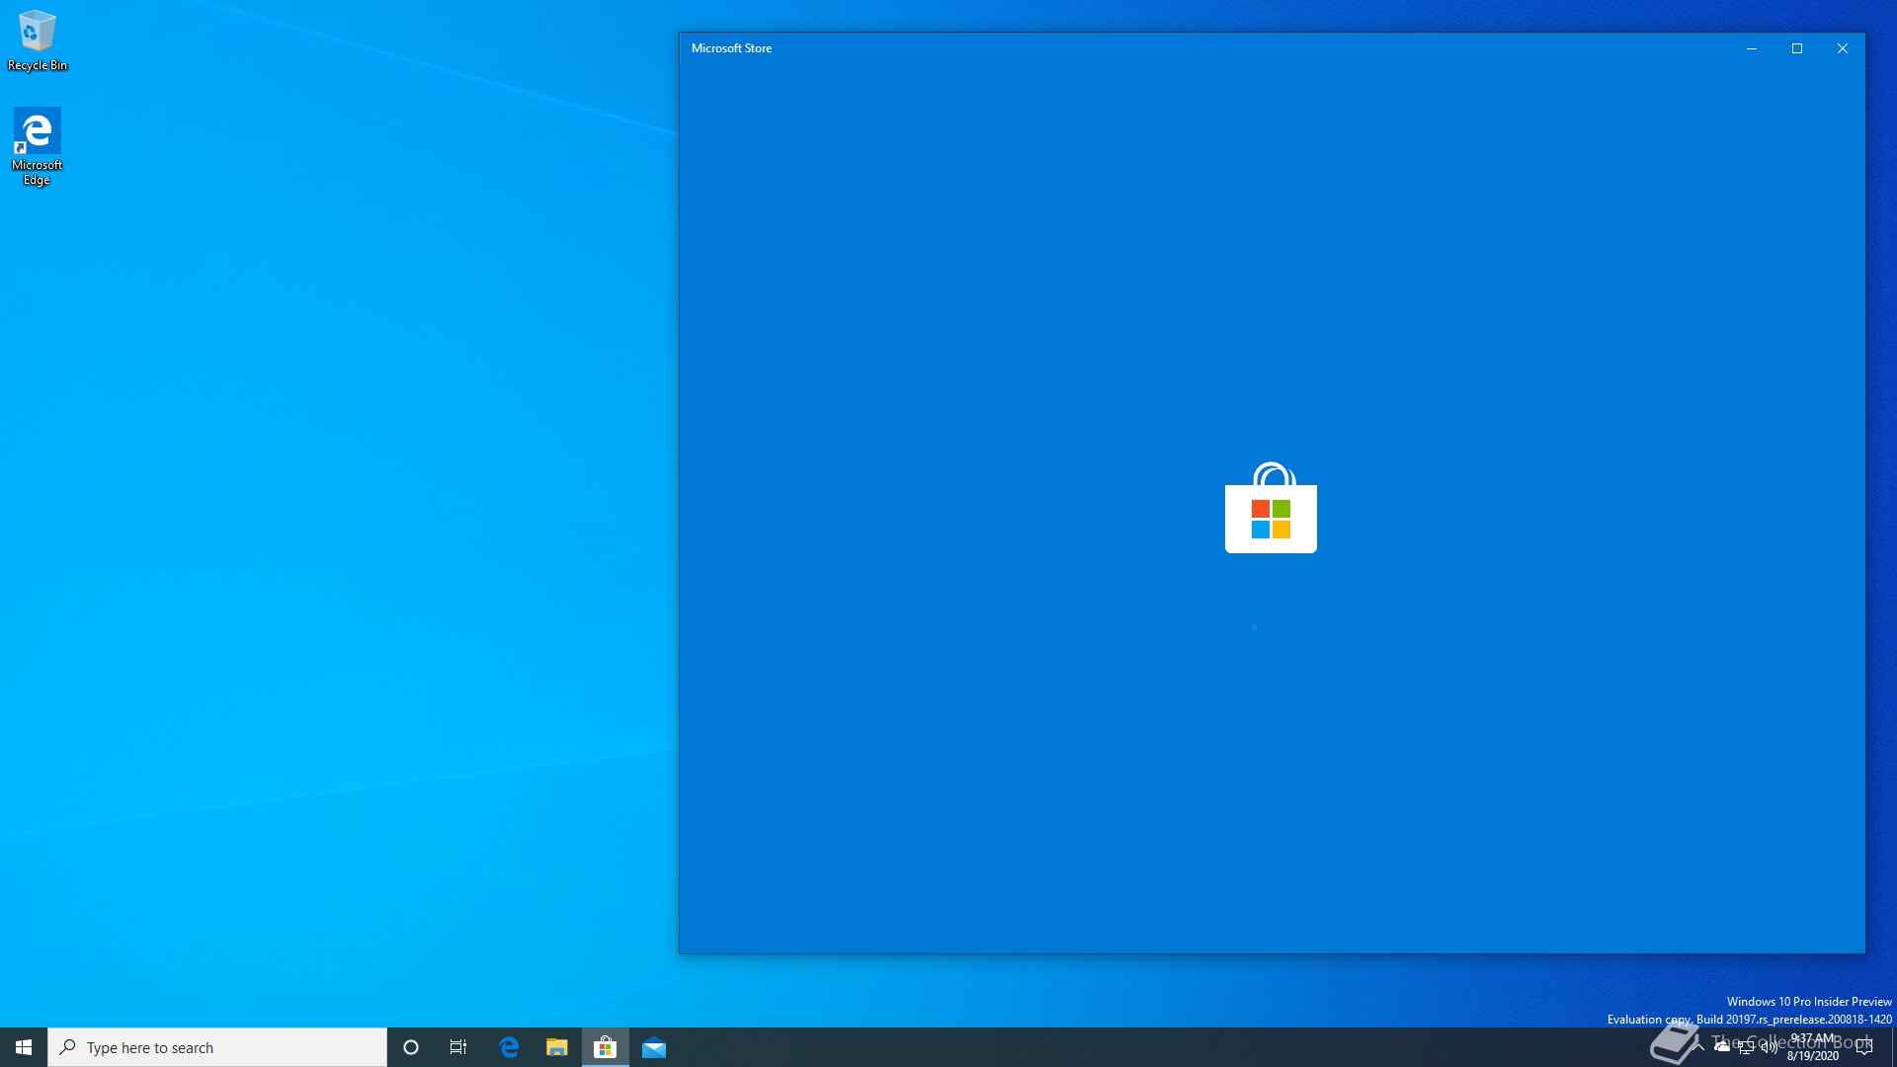Click the Microsoft Store taskbar icon
The image size is (1897, 1067).
pyautogui.click(x=606, y=1047)
